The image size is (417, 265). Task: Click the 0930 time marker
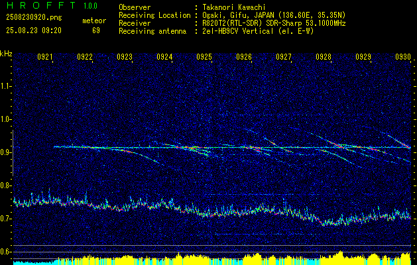[x=403, y=56]
